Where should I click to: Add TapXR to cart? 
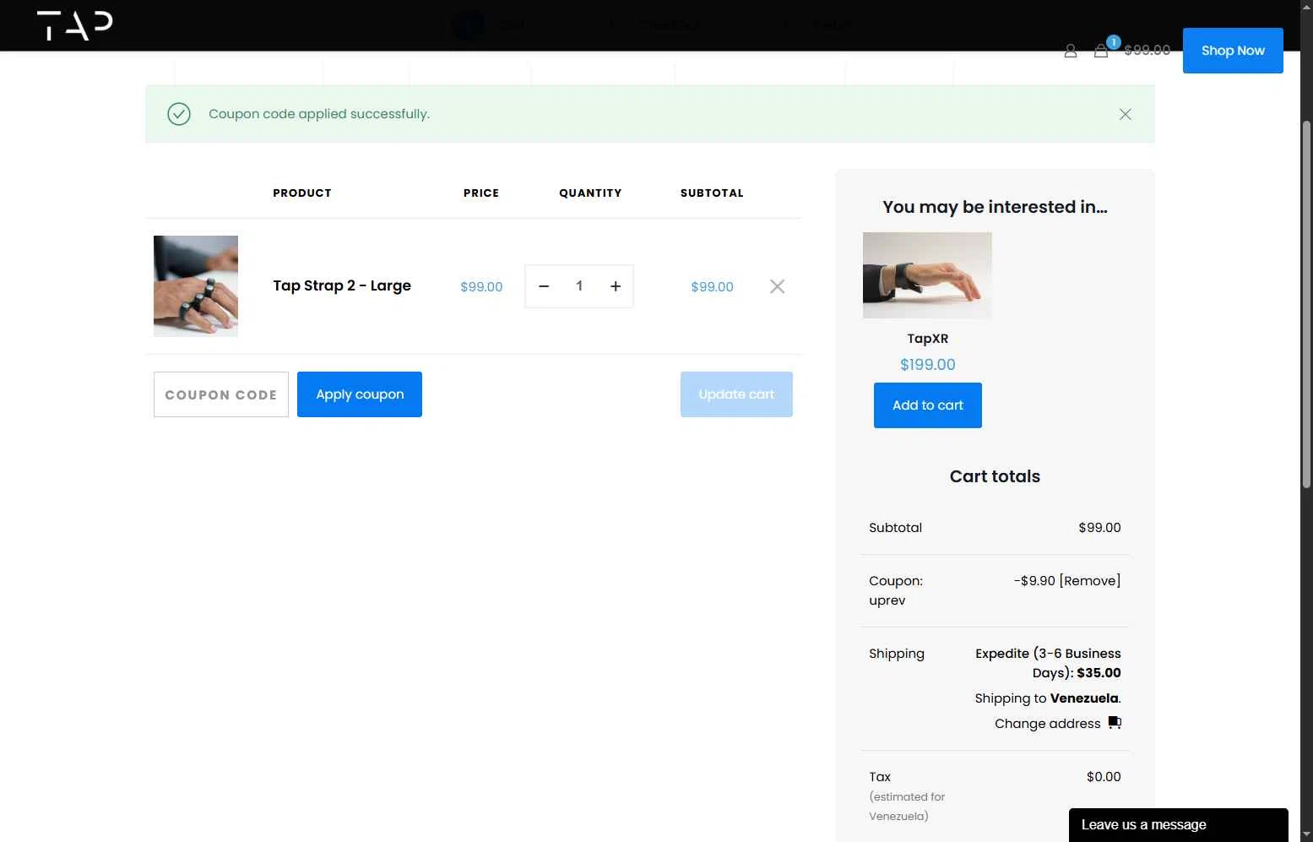click(x=928, y=405)
